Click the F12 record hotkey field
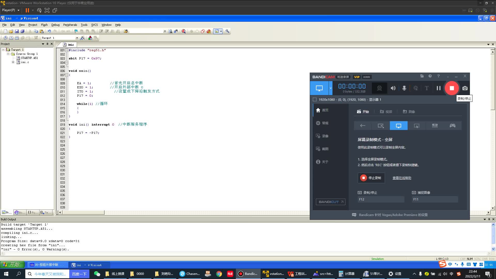This screenshot has height=279, width=496. pos(381,199)
